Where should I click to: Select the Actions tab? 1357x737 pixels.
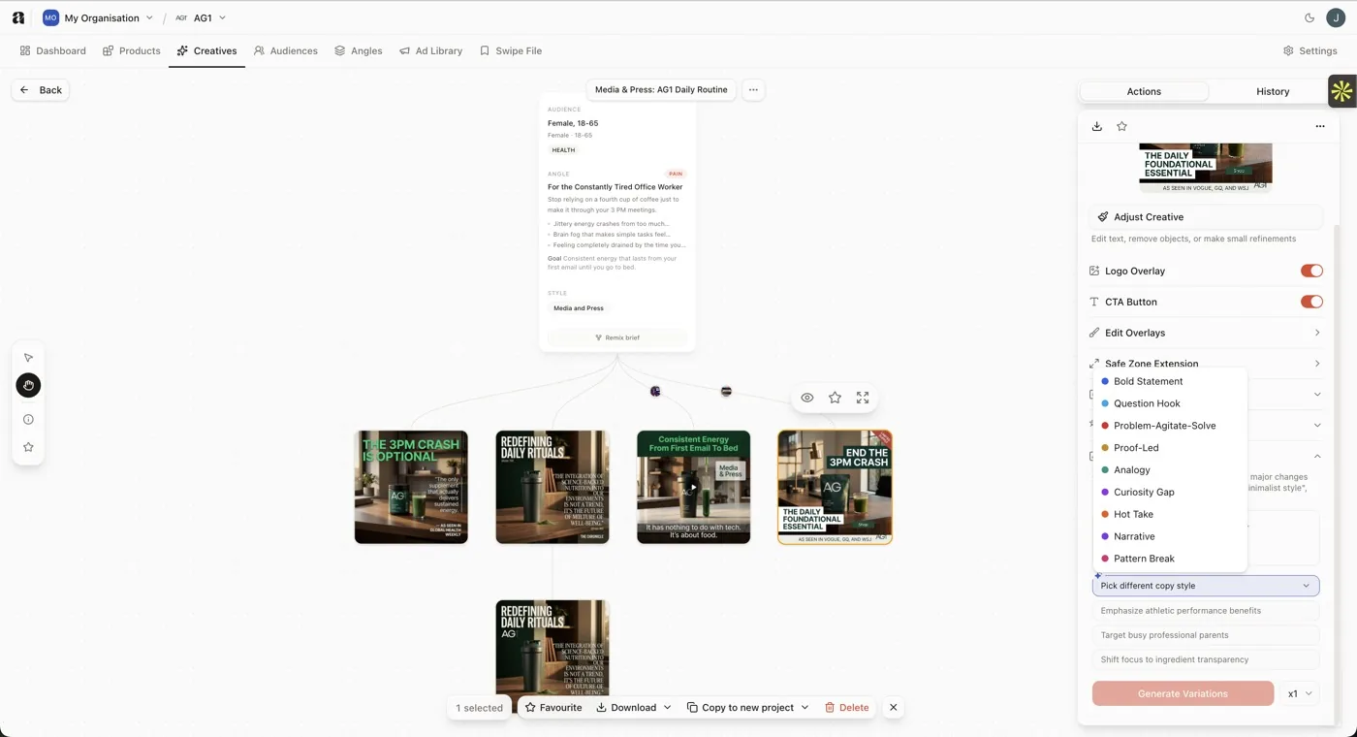[x=1144, y=91]
